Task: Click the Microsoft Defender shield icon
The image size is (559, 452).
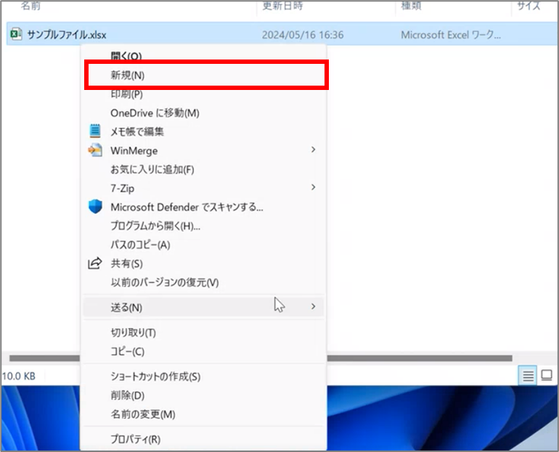Action: pos(95,207)
